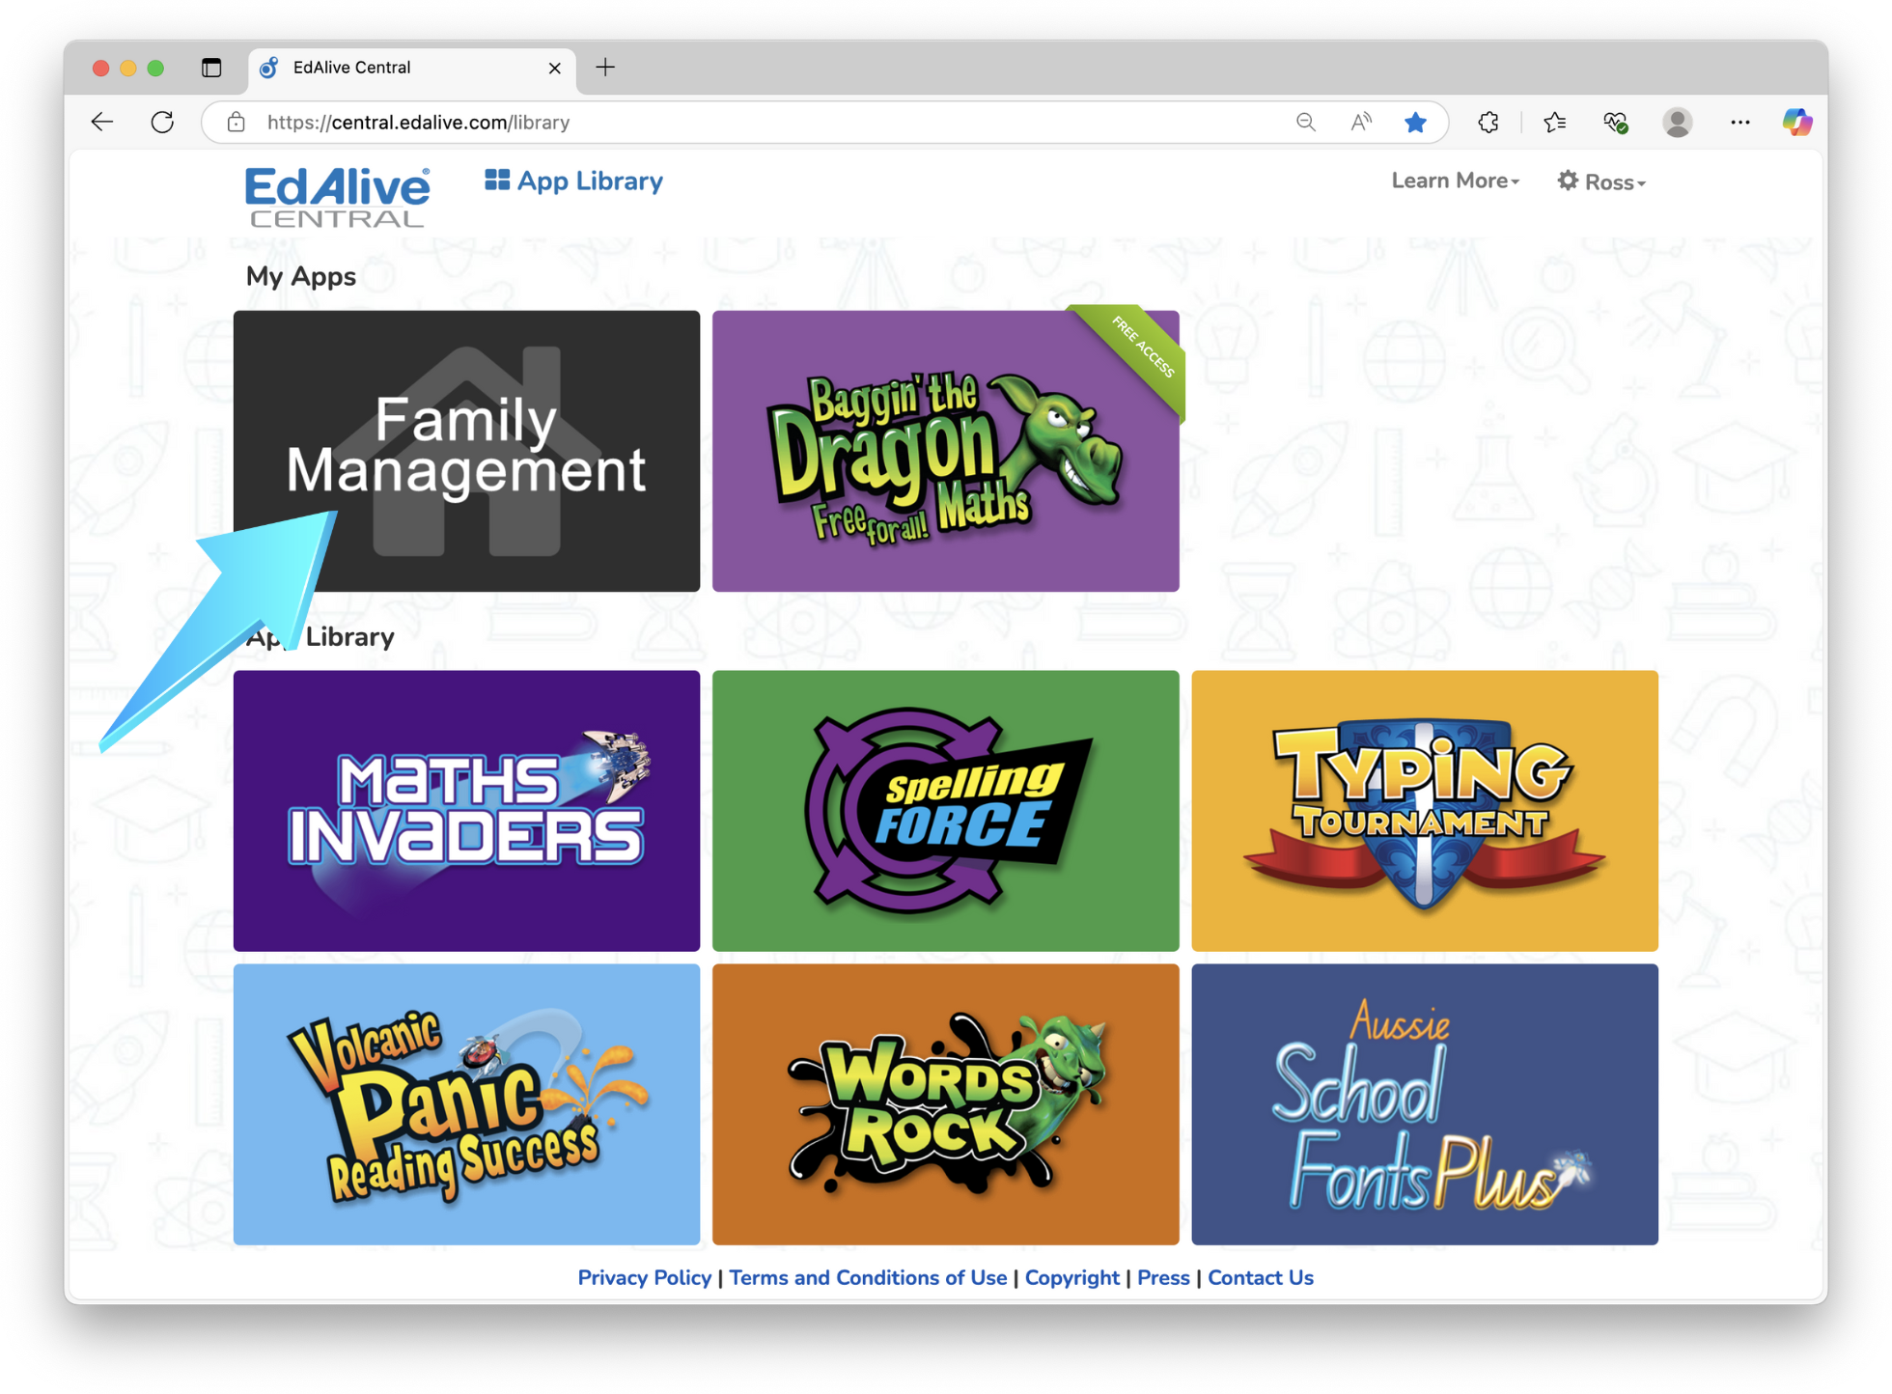Click the Contact Us link
The image size is (1892, 1394).
point(1261,1277)
